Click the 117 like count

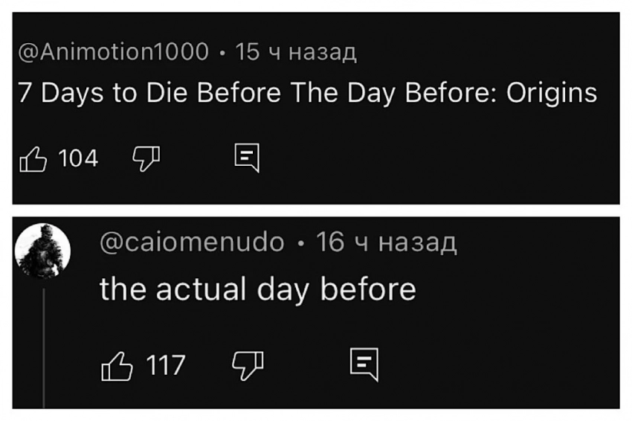(x=165, y=364)
